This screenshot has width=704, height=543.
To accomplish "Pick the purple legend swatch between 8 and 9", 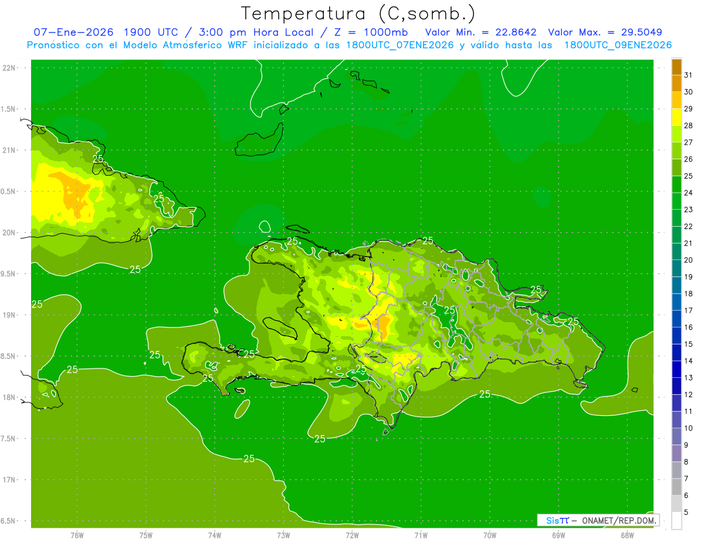I will pyautogui.click(x=676, y=453).
